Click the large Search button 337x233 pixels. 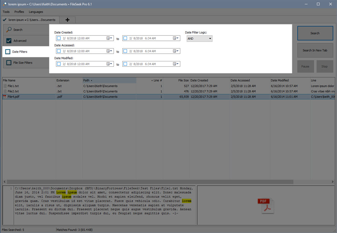tap(315, 33)
